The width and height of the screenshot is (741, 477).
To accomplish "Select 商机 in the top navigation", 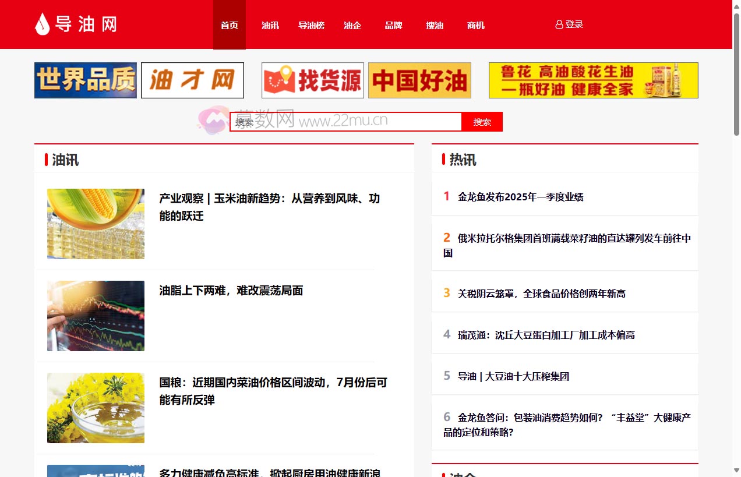I will [x=475, y=25].
